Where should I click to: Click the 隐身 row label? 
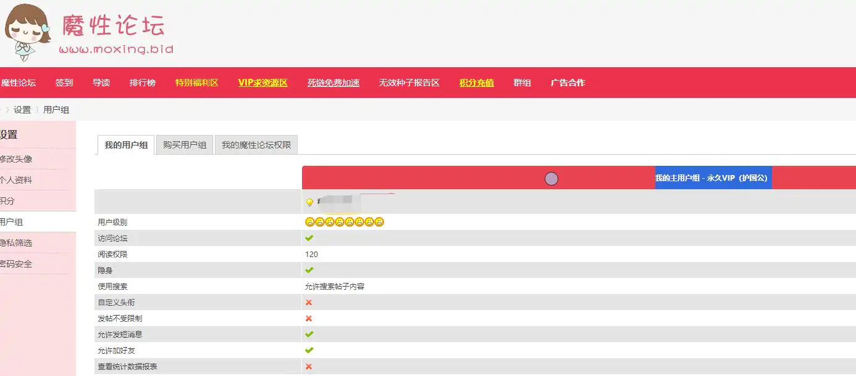tap(105, 270)
